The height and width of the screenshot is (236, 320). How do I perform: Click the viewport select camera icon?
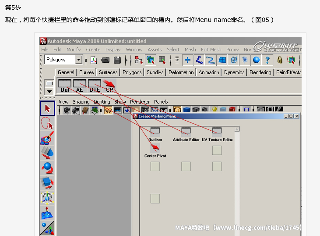67,111
